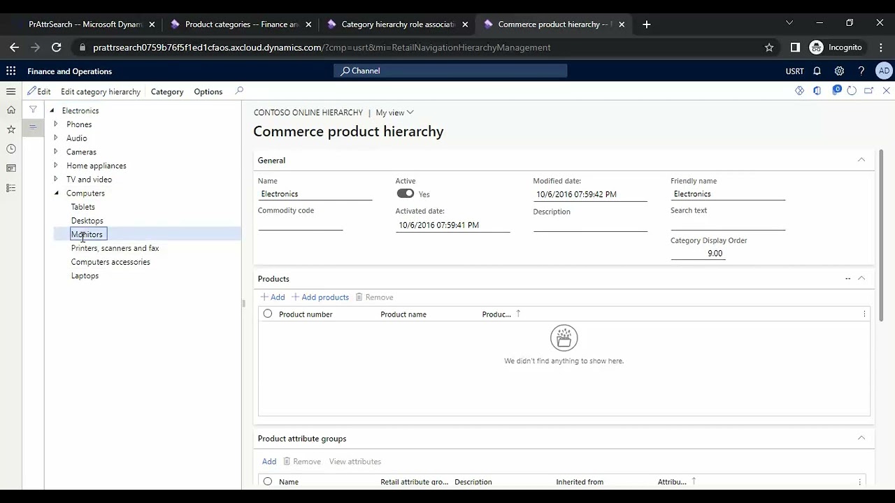The width and height of the screenshot is (895, 503).
Task: Open in Office icon in action pane
Action: coord(817,91)
